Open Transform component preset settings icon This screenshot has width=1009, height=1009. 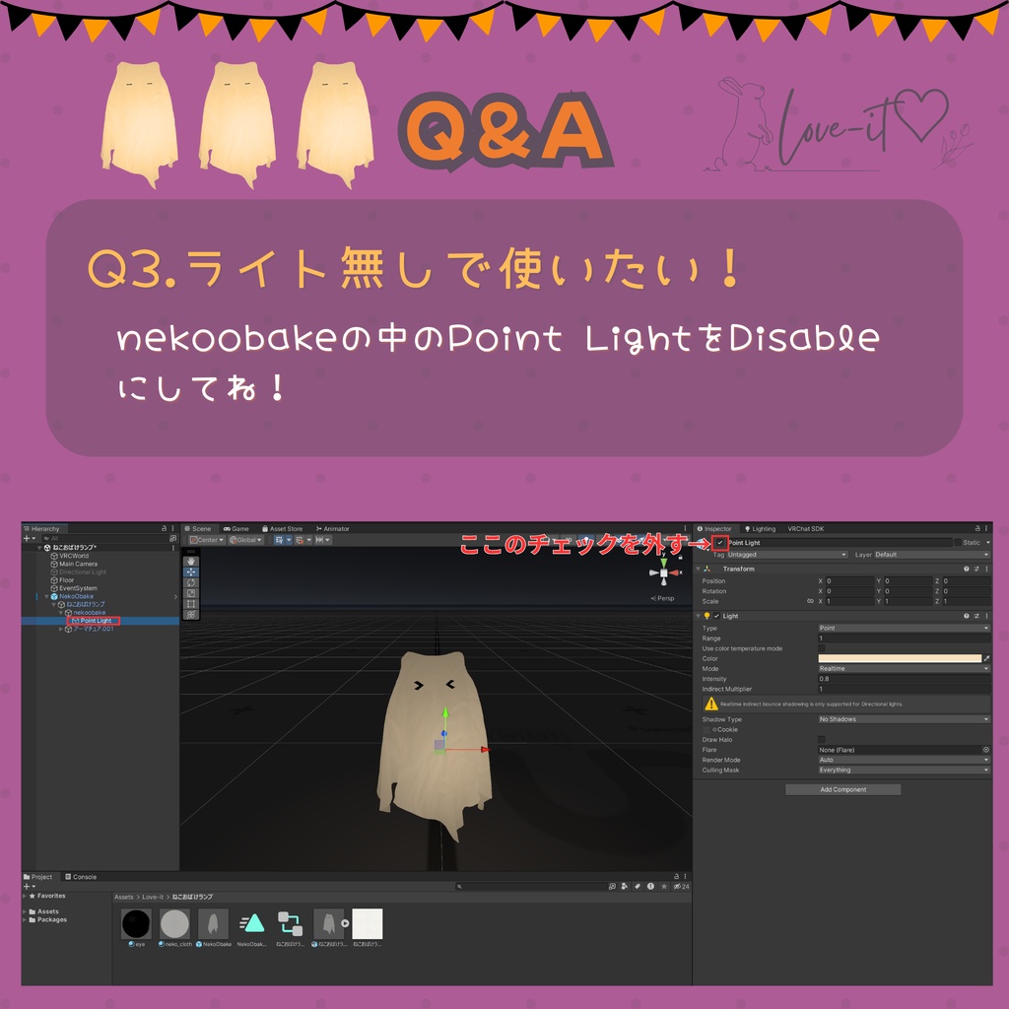[x=976, y=569]
